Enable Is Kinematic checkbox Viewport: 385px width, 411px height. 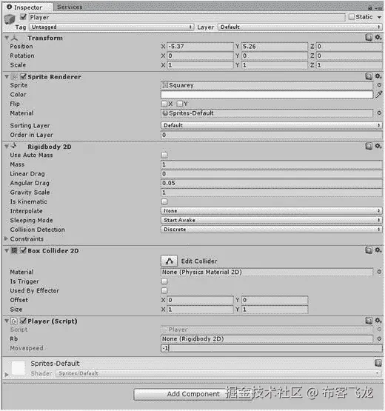164,201
